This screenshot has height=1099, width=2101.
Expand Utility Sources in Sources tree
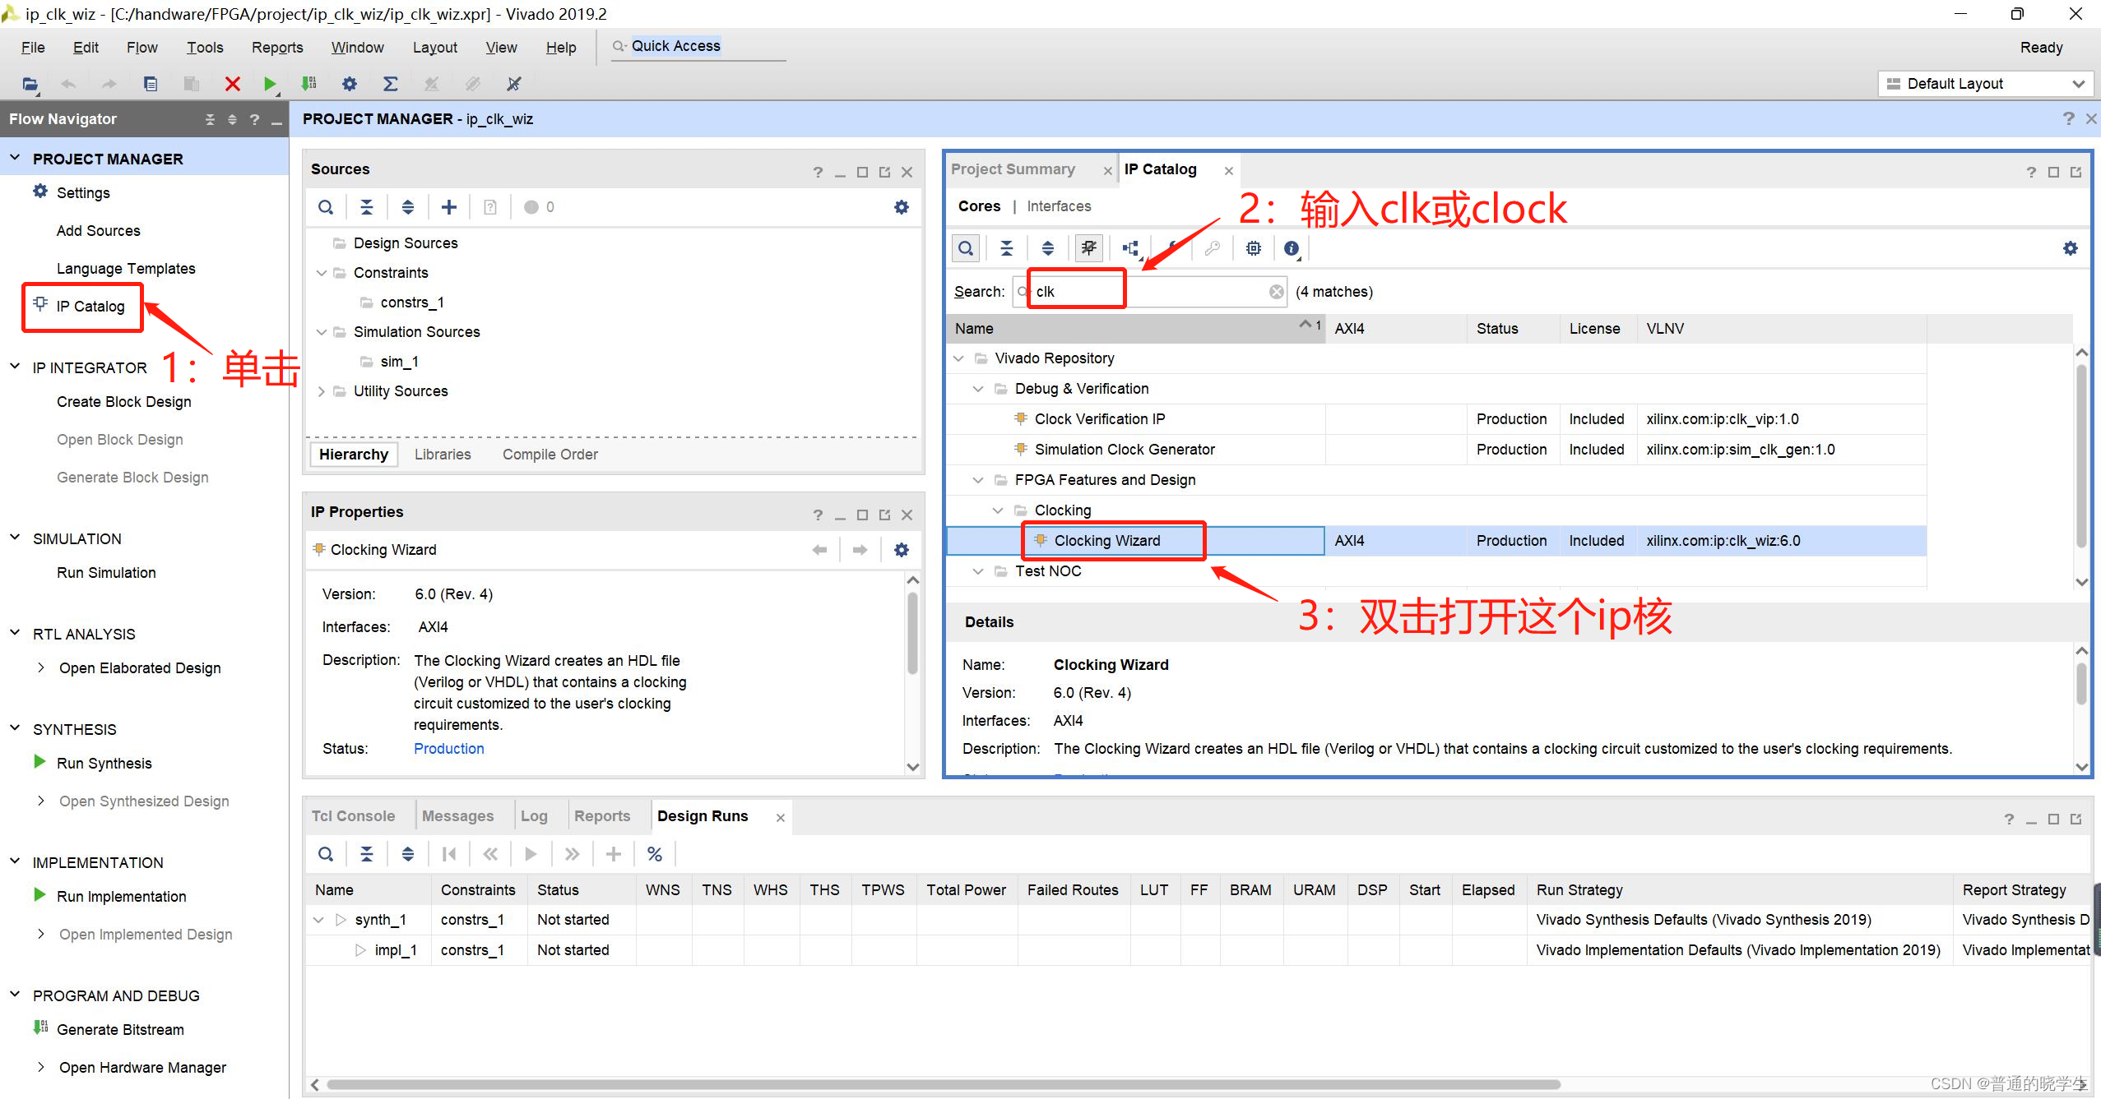point(322,391)
